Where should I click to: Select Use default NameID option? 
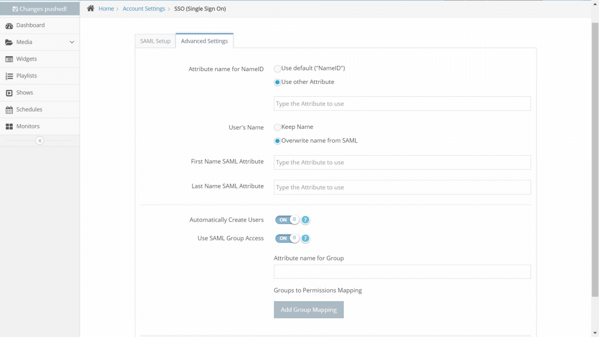pos(277,68)
